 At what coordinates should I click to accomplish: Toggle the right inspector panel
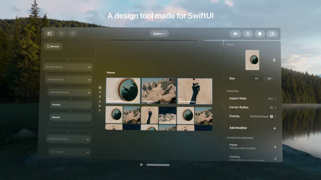272,34
